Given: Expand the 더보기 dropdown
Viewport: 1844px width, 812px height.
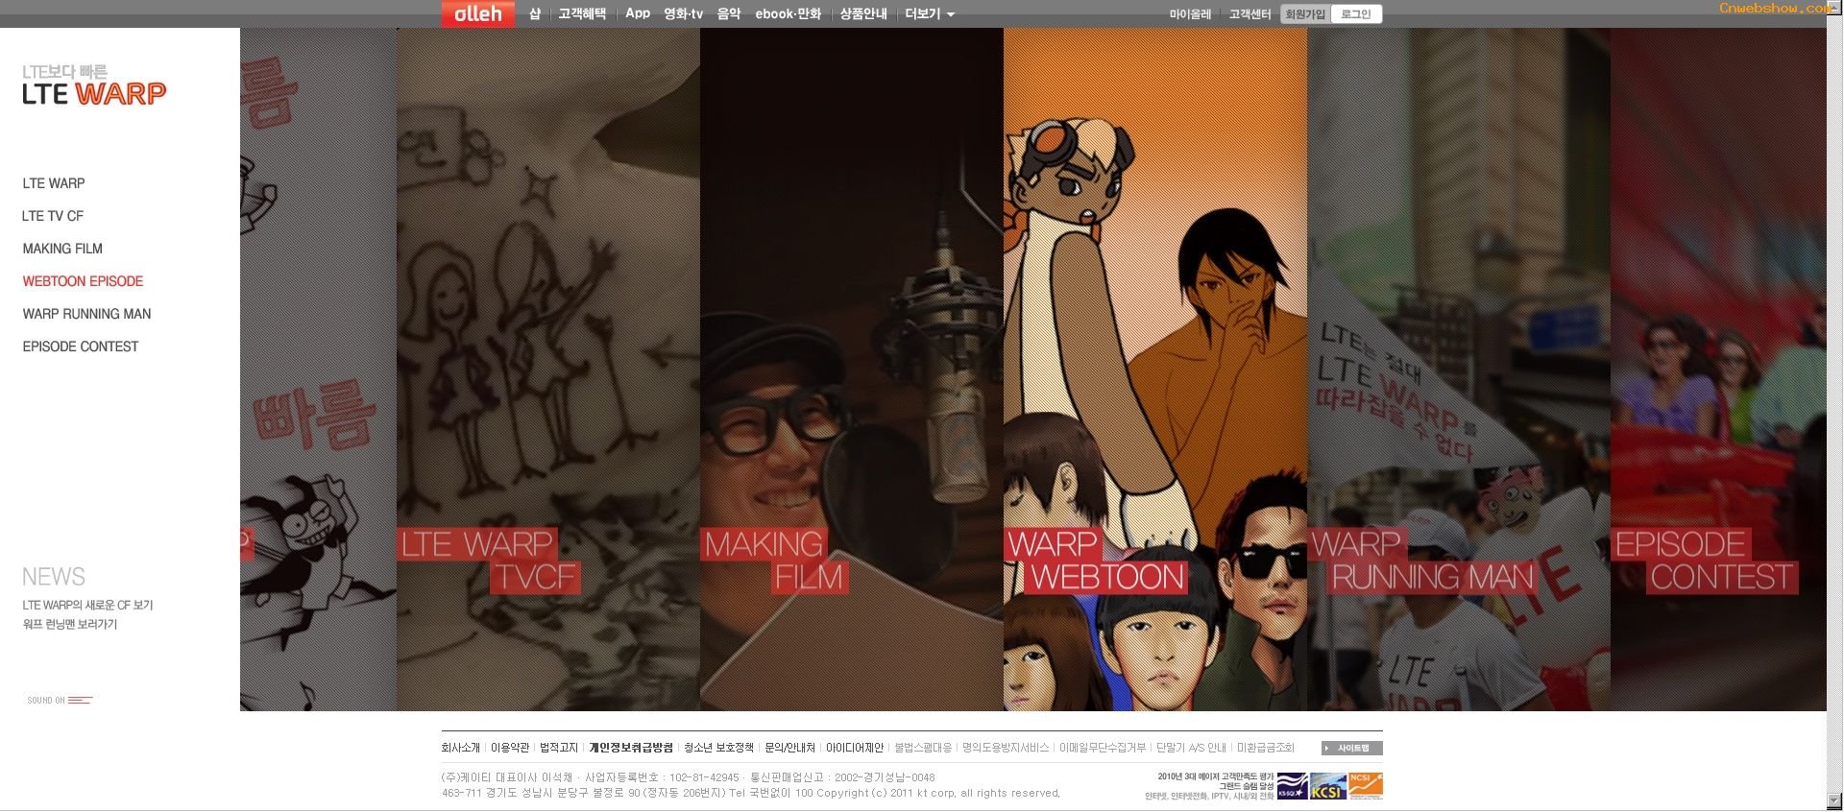Looking at the screenshot, I should coord(930,13).
